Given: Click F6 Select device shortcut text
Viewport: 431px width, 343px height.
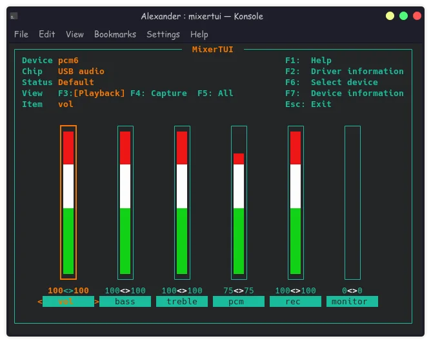Looking at the screenshot, I should coord(331,82).
